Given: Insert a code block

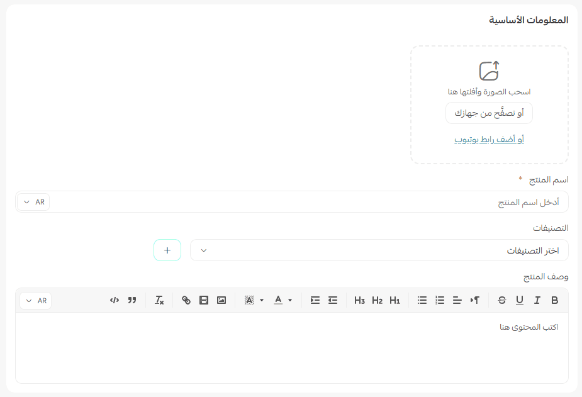Looking at the screenshot, I should point(114,301).
